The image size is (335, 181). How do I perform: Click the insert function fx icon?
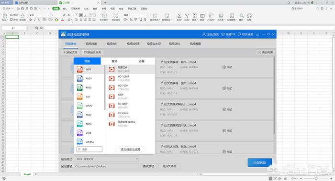click(x=41, y=28)
